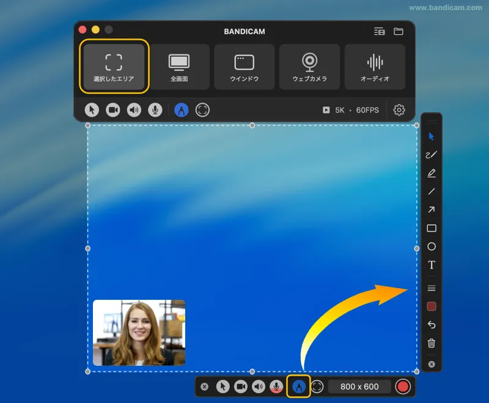Select the arrow drawing tool
489x403 pixels.
click(x=432, y=210)
